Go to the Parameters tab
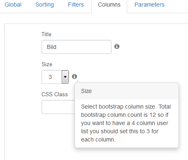Viewport: 188px width, 160px height. (149, 5)
